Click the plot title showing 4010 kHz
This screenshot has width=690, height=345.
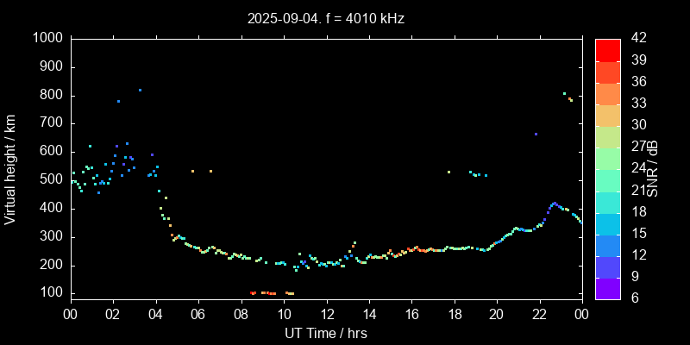(x=326, y=18)
